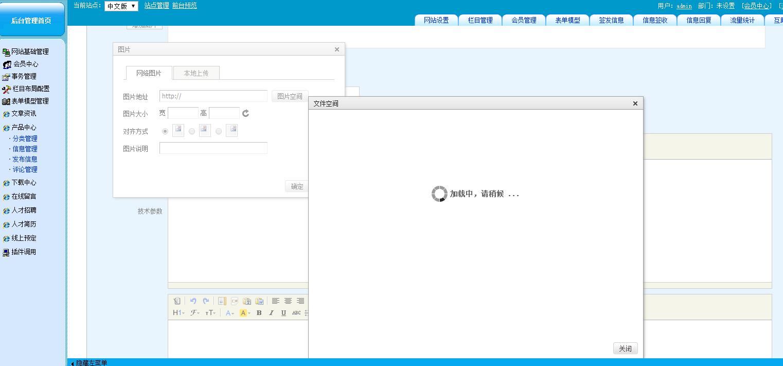Click the paste as plain text icon
The height and width of the screenshot is (366, 783).
point(247,301)
